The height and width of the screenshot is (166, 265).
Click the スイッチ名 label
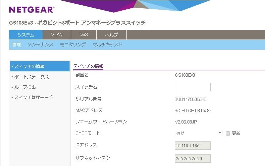tap(86, 87)
